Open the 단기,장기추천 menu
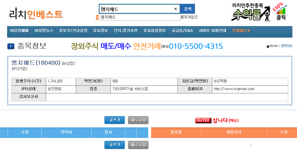The image size is (297, 156). 125,31
